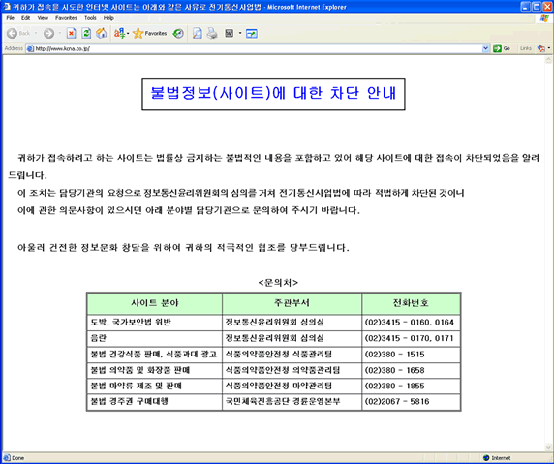
Task: Click the Done status bar icon
Action: (7, 458)
